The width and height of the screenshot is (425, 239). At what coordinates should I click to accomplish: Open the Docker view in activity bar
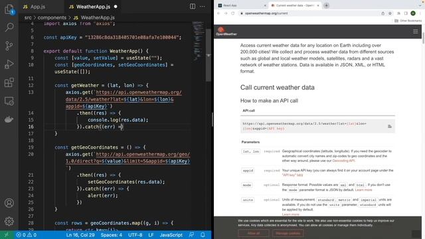click(9, 119)
